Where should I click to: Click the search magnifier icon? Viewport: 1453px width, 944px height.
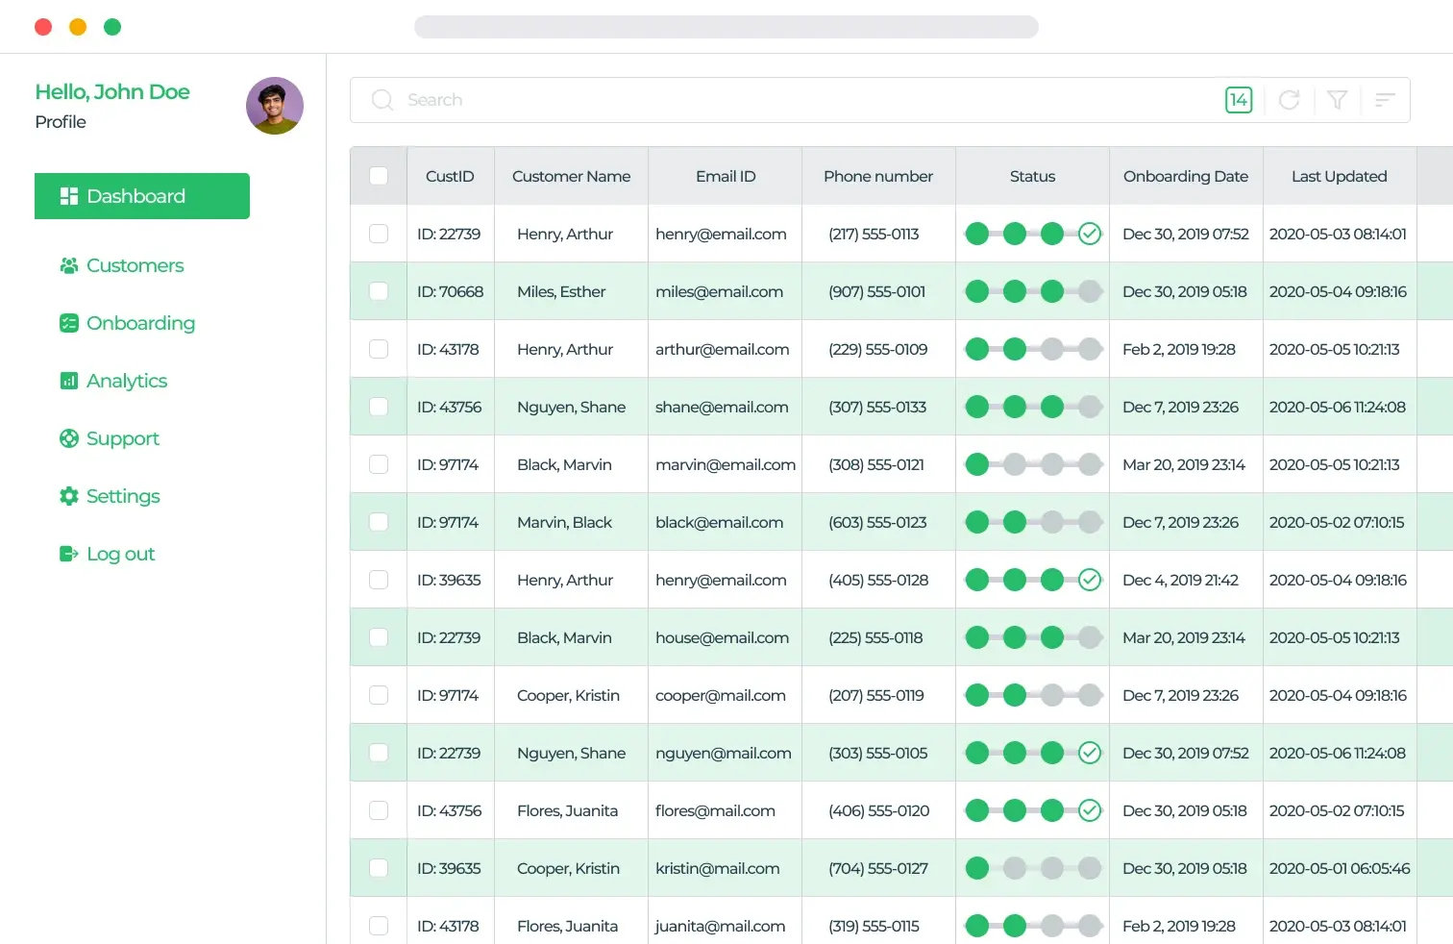(382, 100)
